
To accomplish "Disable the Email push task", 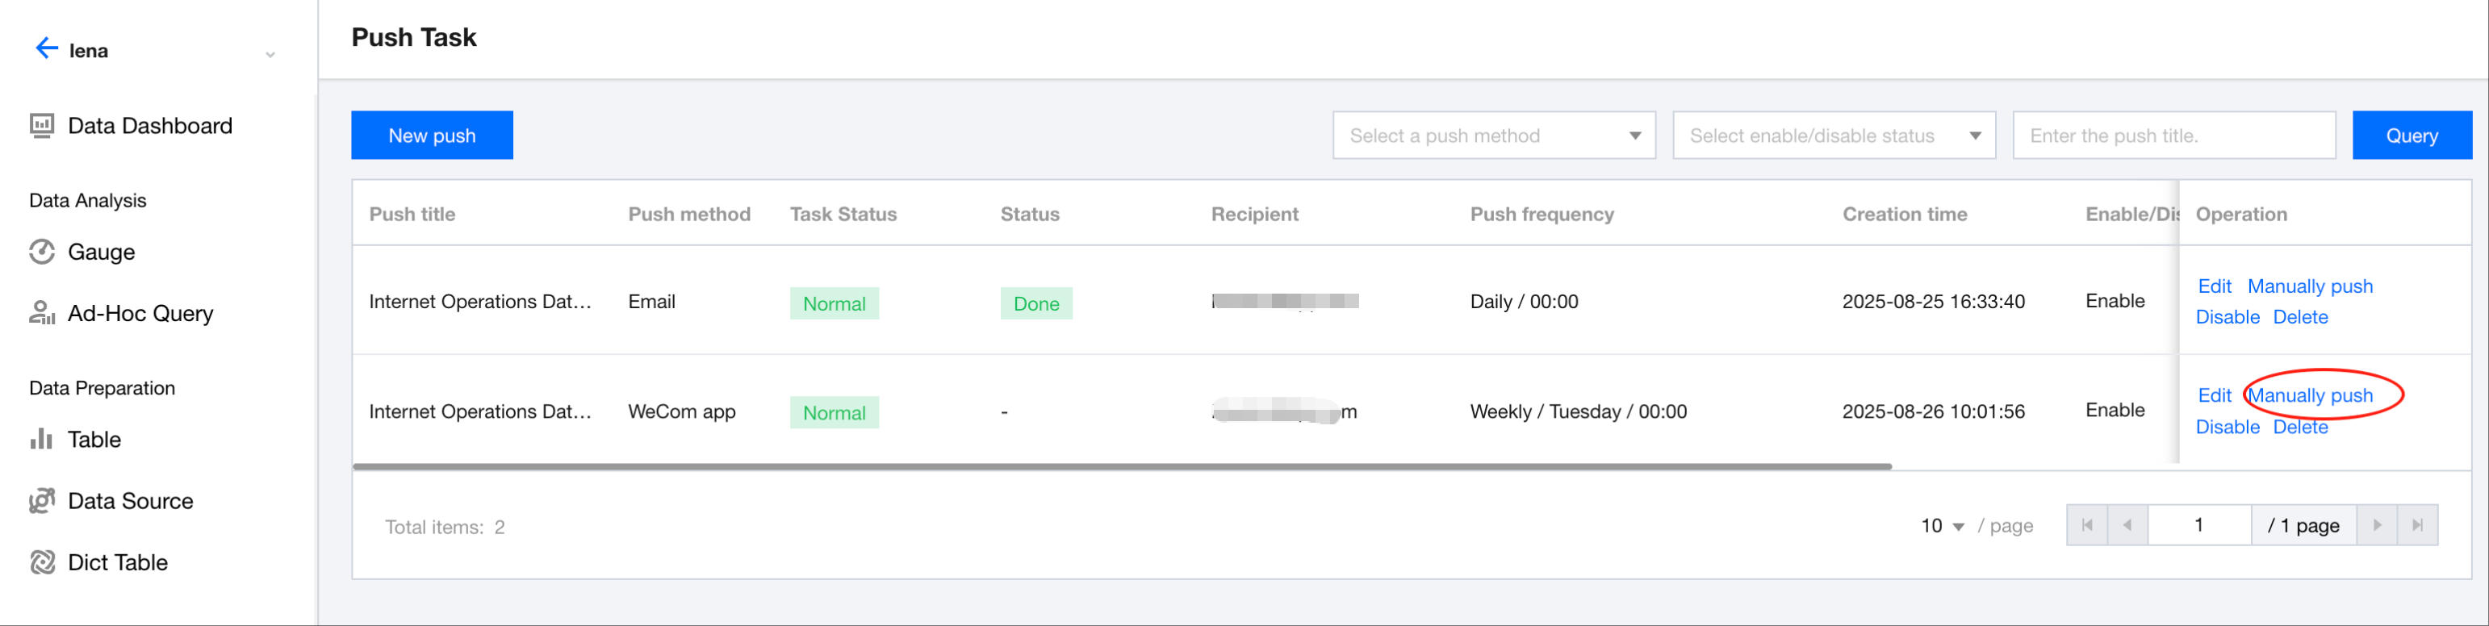I will point(2228,317).
